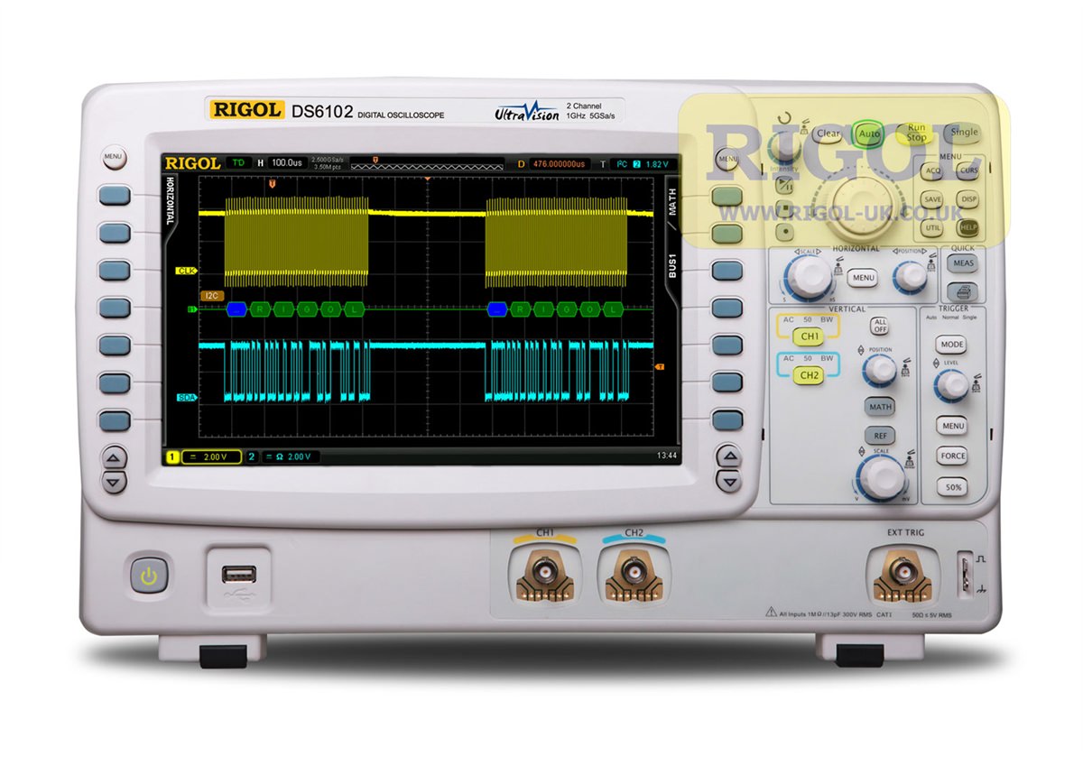Push the power button with the standby symbol
The image size is (1083, 765).
tap(150, 575)
